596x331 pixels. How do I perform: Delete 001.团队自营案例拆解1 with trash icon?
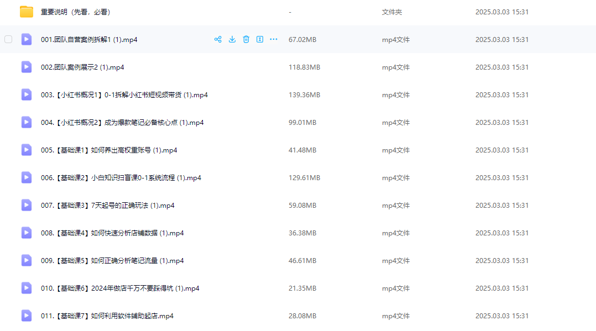[246, 39]
